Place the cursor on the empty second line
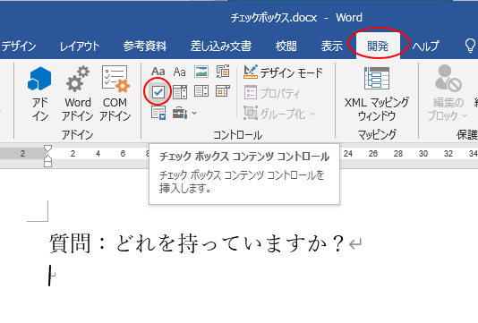 coord(51,276)
